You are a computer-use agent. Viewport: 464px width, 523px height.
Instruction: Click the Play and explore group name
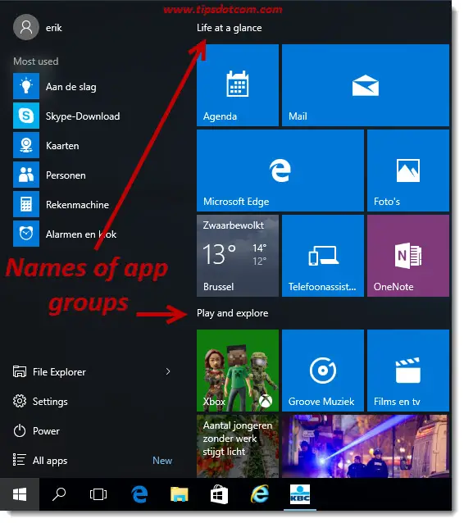[x=233, y=313]
